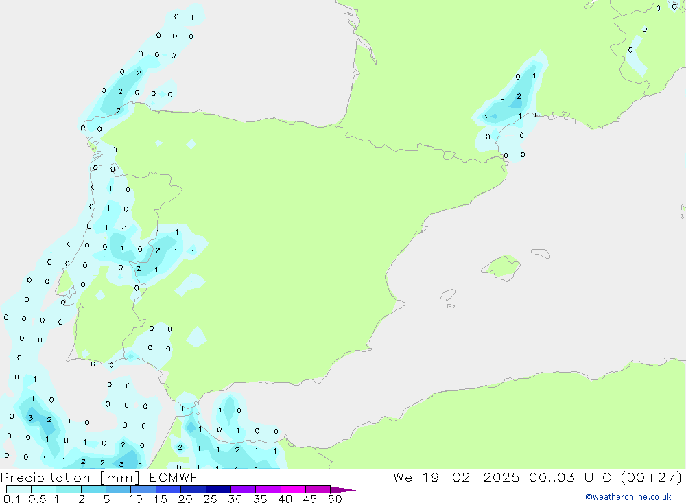Pick the 45–50 mm legend swatch
Image resolution: width=686 pixels, height=503 pixels.
[x=318, y=489]
